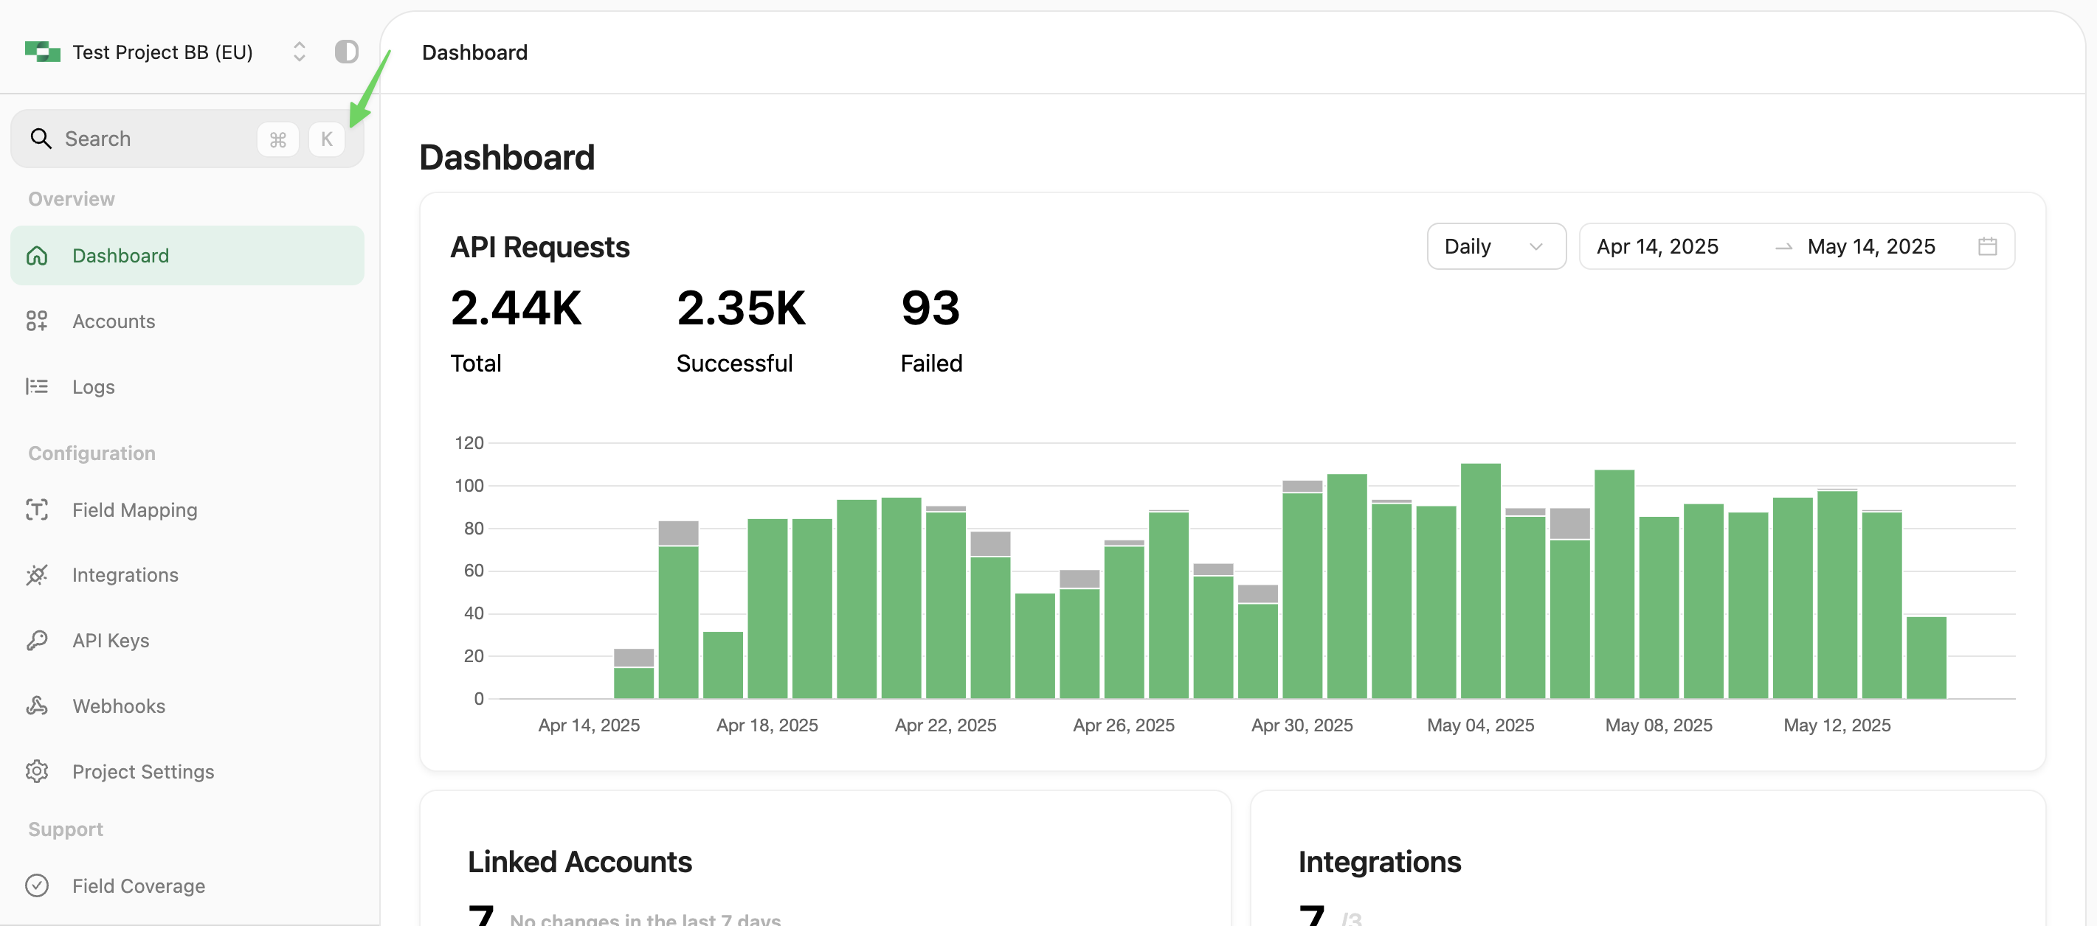The image size is (2097, 926).
Task: Click the command key shortcut badge
Action: [277, 139]
